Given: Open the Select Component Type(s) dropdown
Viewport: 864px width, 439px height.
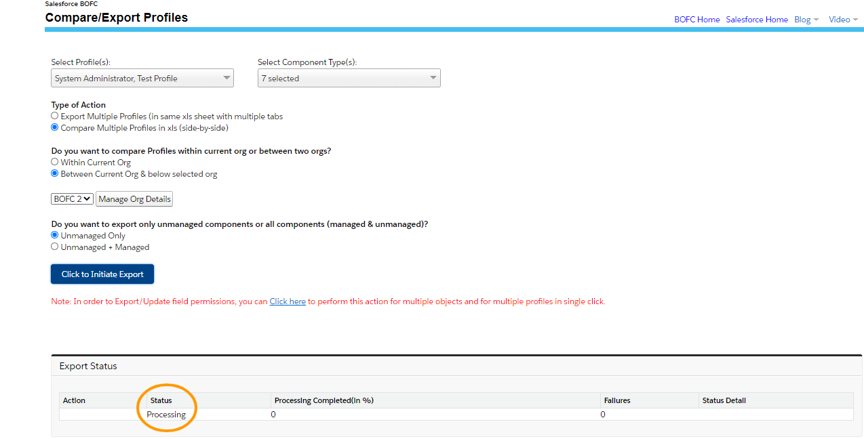Looking at the screenshot, I should pyautogui.click(x=349, y=79).
